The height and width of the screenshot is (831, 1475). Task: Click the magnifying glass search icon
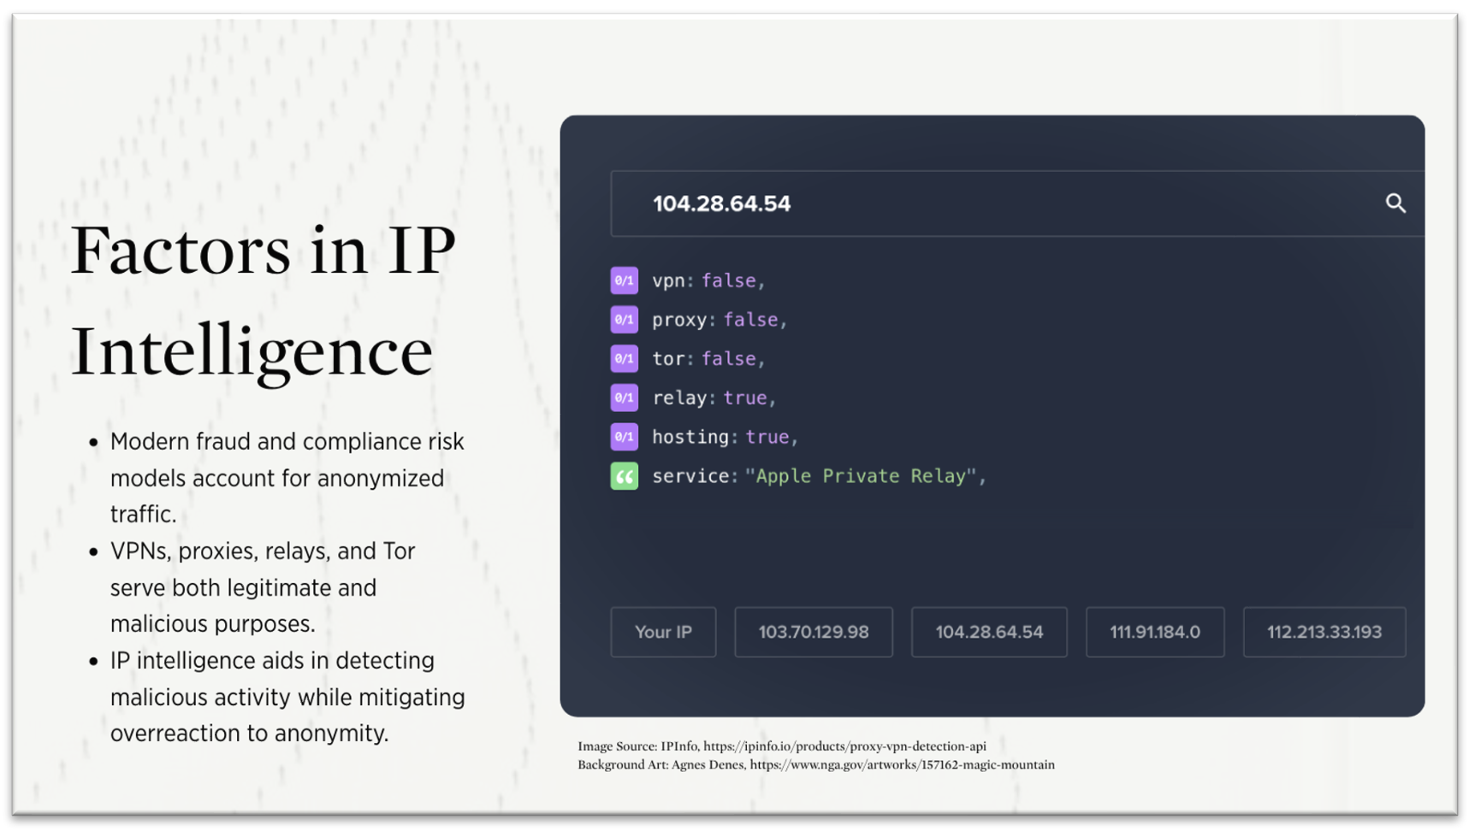(1395, 203)
